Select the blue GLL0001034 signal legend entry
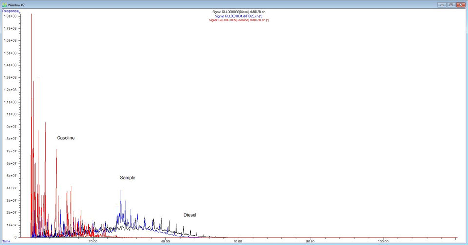The image size is (468, 245). coord(239,16)
